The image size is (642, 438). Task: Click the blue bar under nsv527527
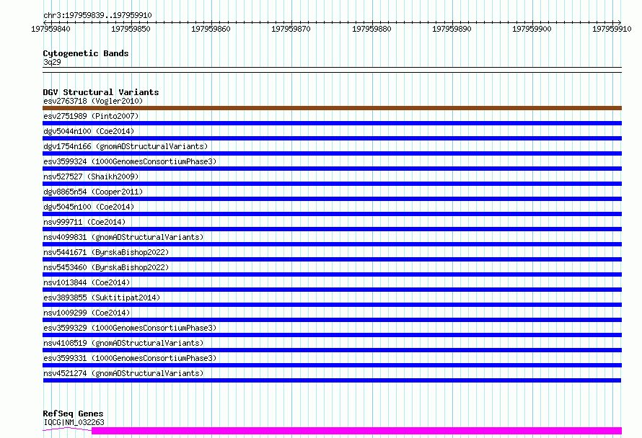click(332, 184)
